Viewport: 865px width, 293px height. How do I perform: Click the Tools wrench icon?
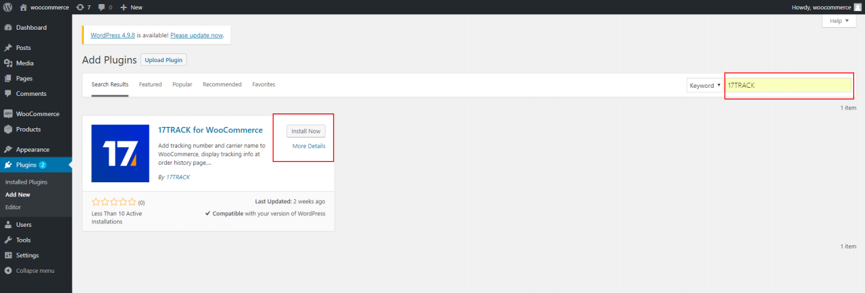point(8,240)
